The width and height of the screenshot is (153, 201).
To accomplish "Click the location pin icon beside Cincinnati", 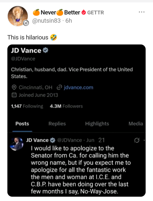I will coord(14,87).
